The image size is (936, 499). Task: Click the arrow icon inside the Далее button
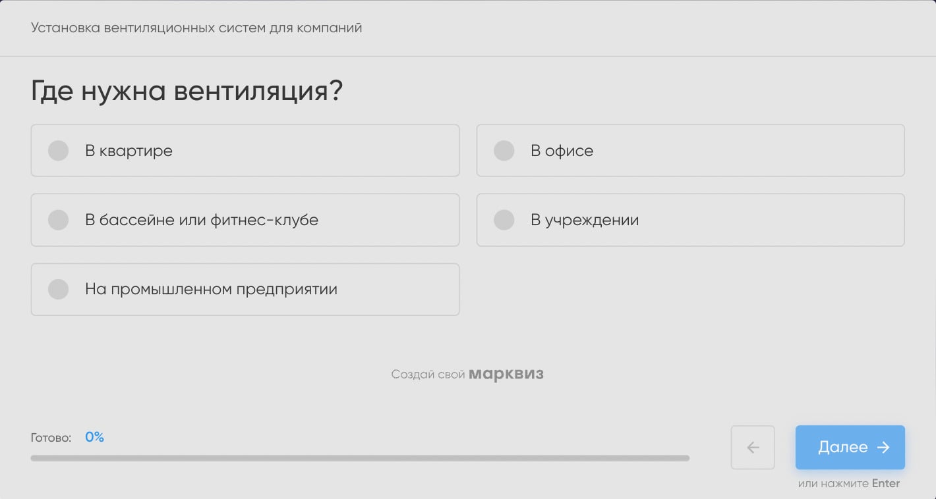click(x=883, y=447)
